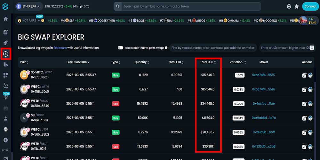Viewport: 320px width, 160px height.
Task: Open Etherscan icon for the WBTC/WETH row
Action: (310, 89)
